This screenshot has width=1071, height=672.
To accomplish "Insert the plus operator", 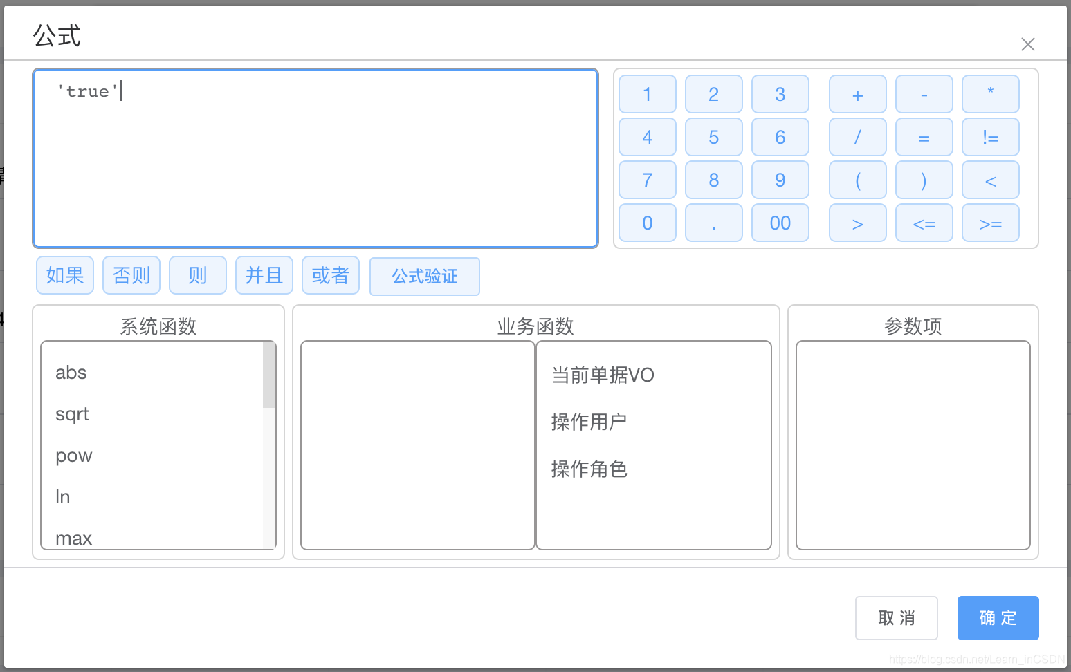I will (x=857, y=94).
